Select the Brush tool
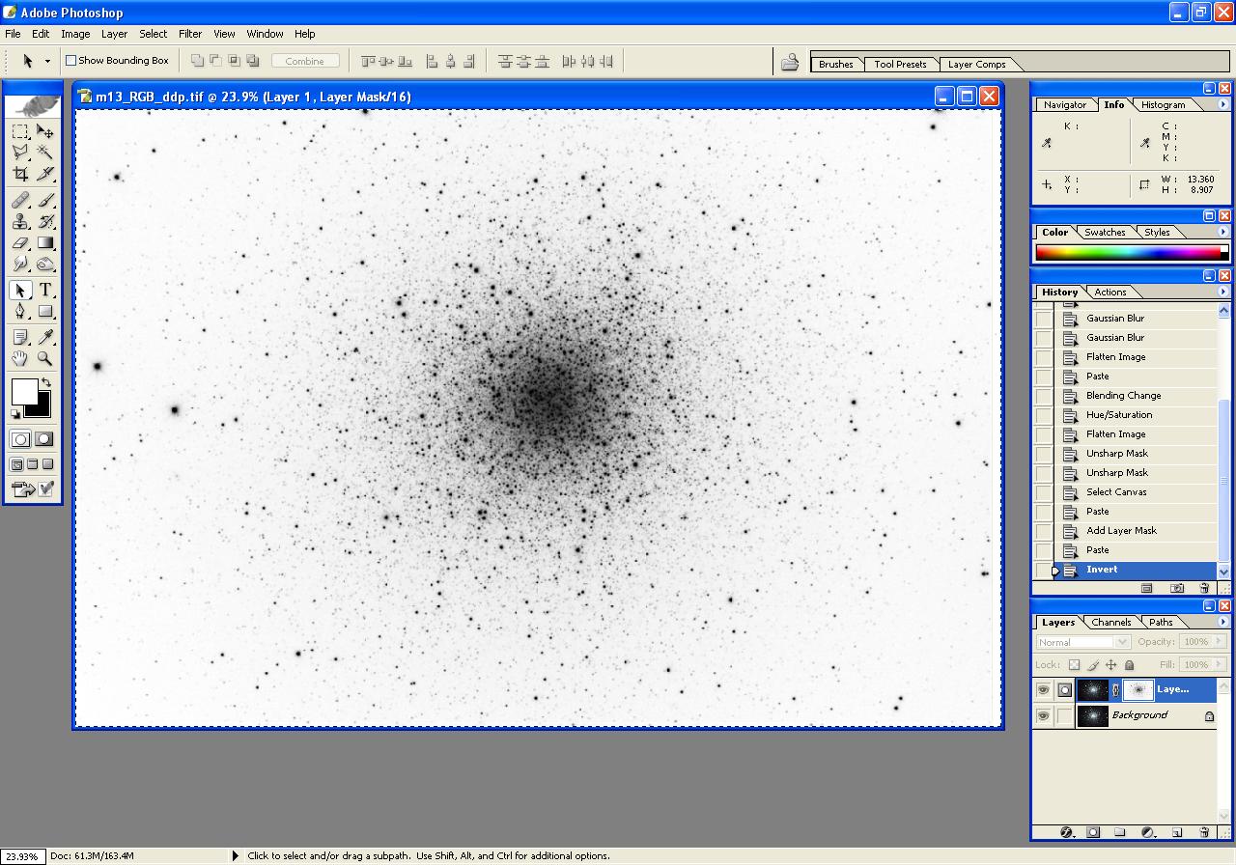The height and width of the screenshot is (865, 1236). [45, 201]
